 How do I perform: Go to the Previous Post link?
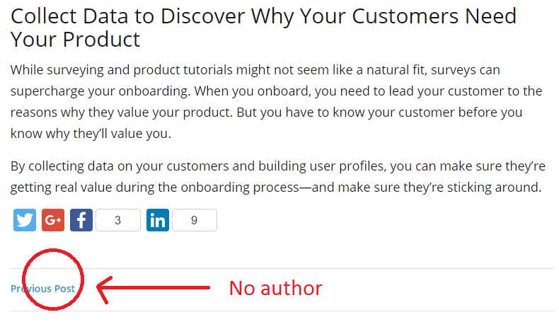42,289
